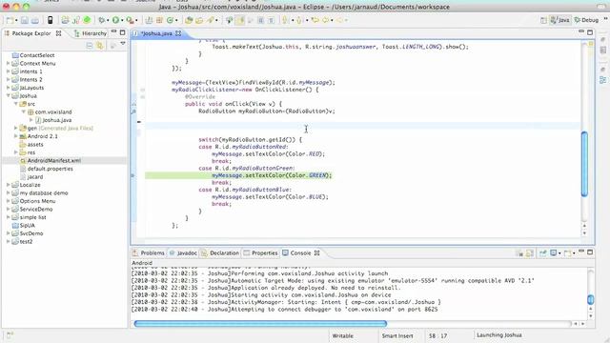610x343 pixels.
Task: Click the Open Type toolbar icon
Action: pyautogui.click(x=189, y=20)
